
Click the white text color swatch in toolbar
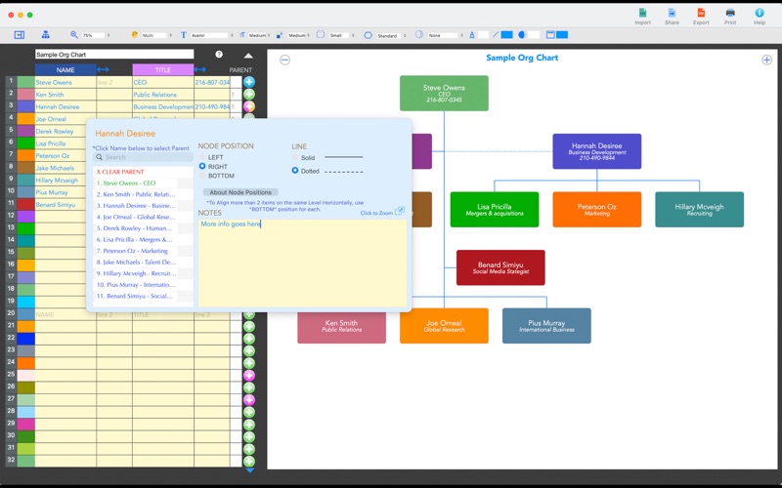[x=483, y=35]
